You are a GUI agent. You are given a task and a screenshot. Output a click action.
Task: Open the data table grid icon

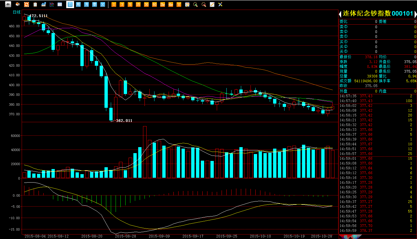60,5
